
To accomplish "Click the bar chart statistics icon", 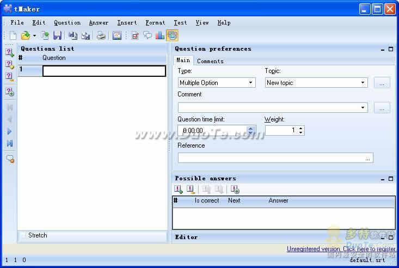I will coord(159,36).
